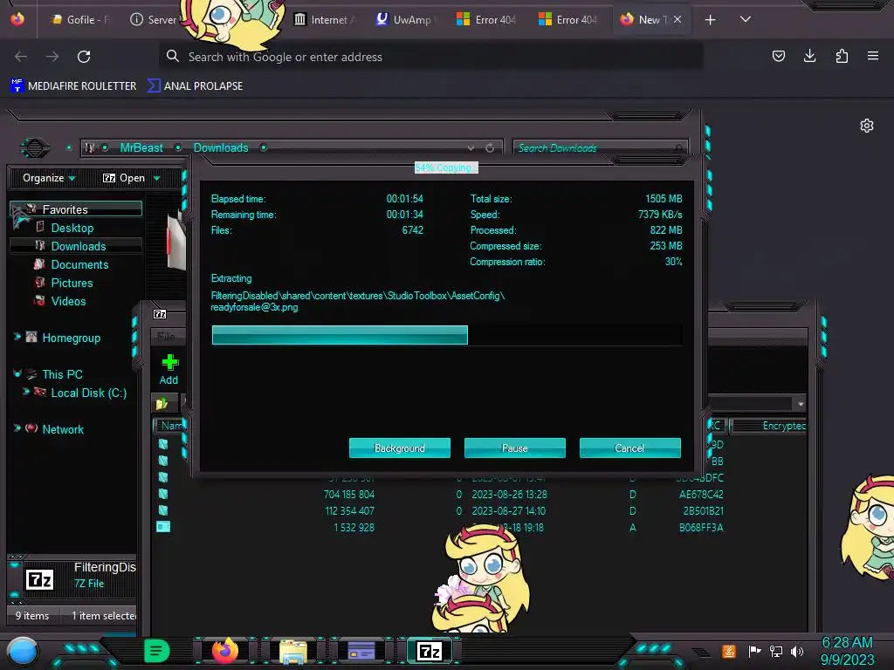Select Videos in the navigation pane
The height and width of the screenshot is (670, 894).
68,301
